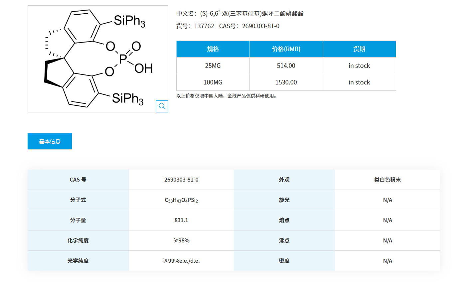Click the price 514.00 cell
The image size is (474, 290).
tap(286, 66)
